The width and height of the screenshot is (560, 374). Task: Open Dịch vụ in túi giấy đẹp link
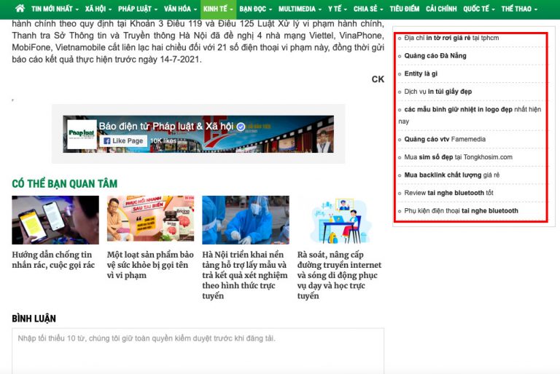pos(437,92)
